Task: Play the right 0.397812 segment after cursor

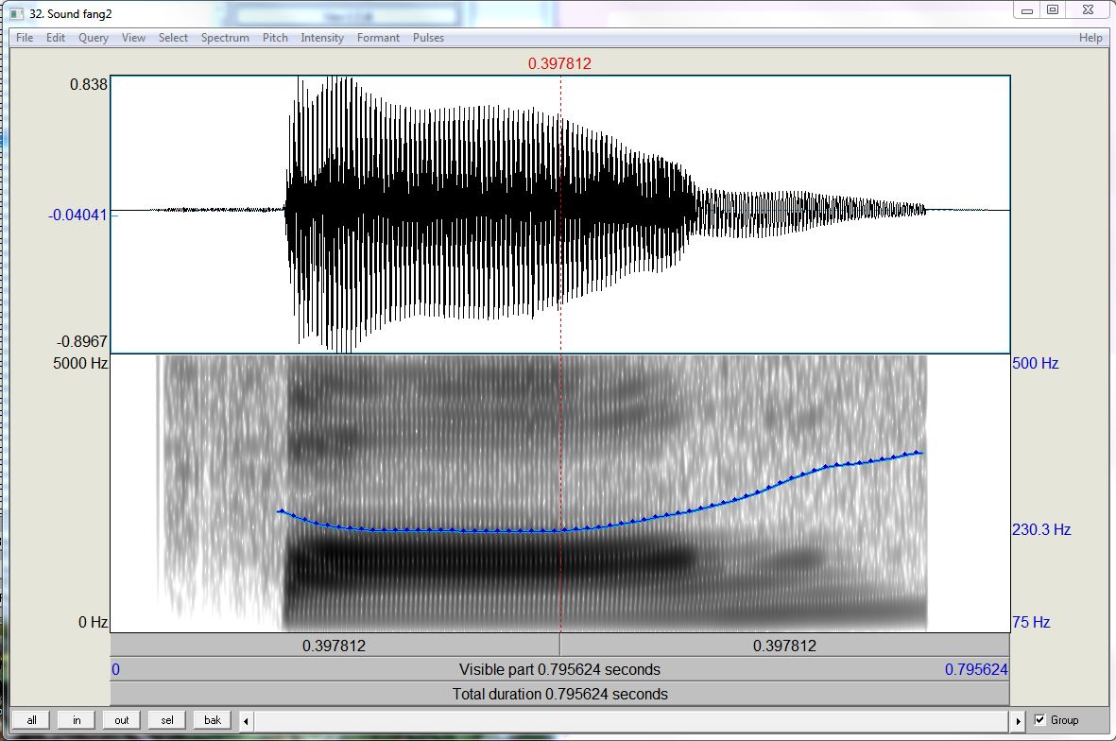Action: pyautogui.click(x=785, y=646)
